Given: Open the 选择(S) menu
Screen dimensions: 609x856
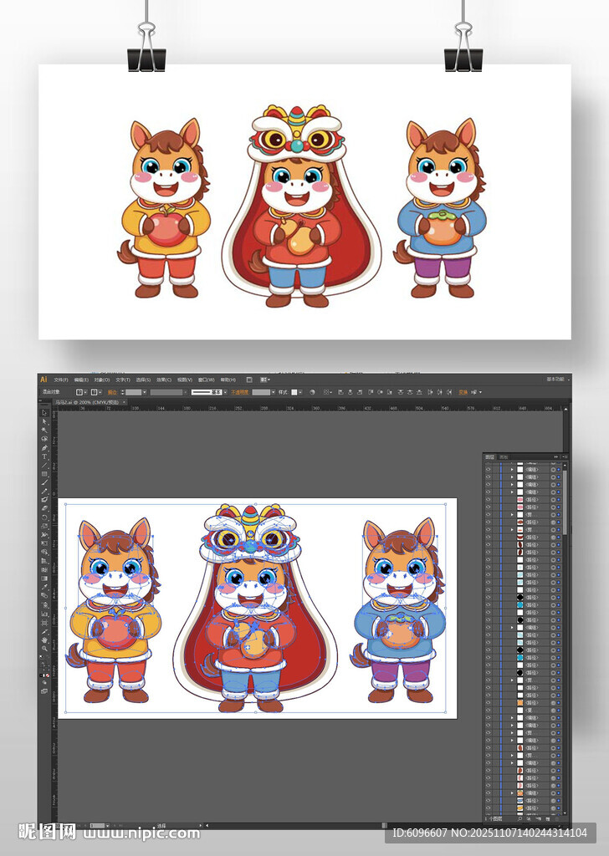Looking at the screenshot, I should tap(143, 380).
